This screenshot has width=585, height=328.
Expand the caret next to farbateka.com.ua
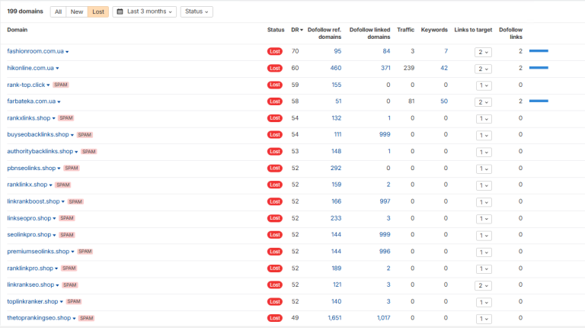(x=59, y=102)
